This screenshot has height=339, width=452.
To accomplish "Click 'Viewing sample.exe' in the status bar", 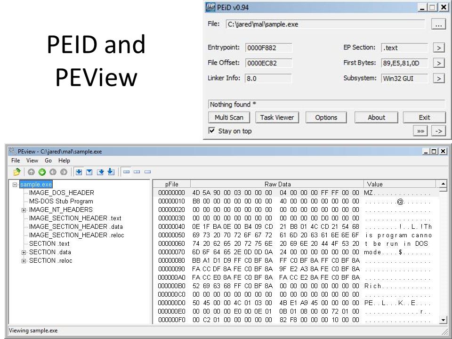I will (33, 331).
